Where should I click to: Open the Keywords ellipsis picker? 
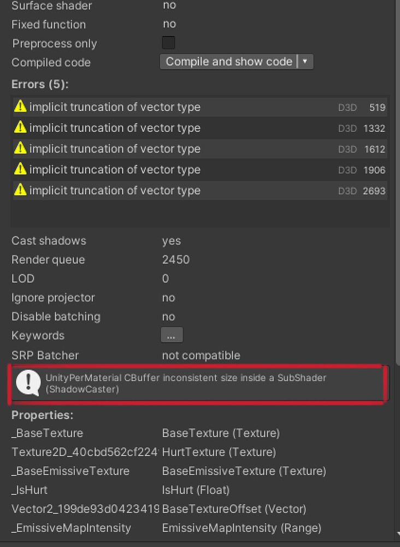point(172,335)
